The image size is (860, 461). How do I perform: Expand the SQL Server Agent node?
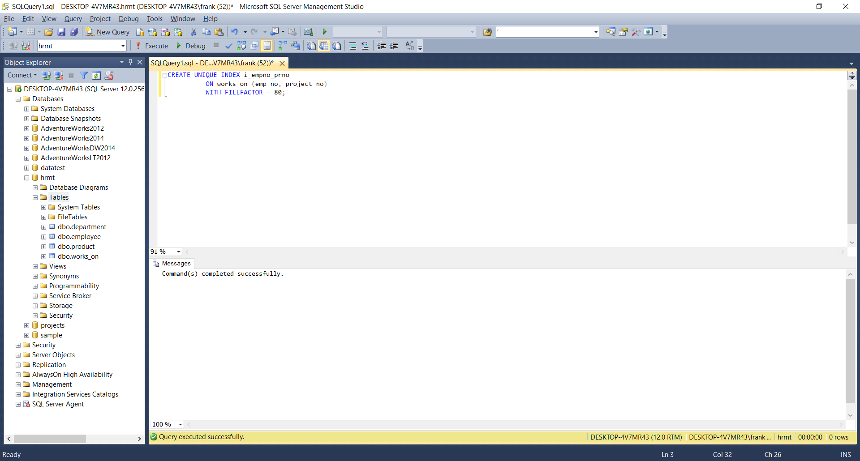[x=18, y=404]
